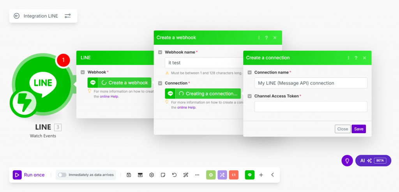
Task: Click LINE logo on Create a webhook button
Action: [93, 83]
